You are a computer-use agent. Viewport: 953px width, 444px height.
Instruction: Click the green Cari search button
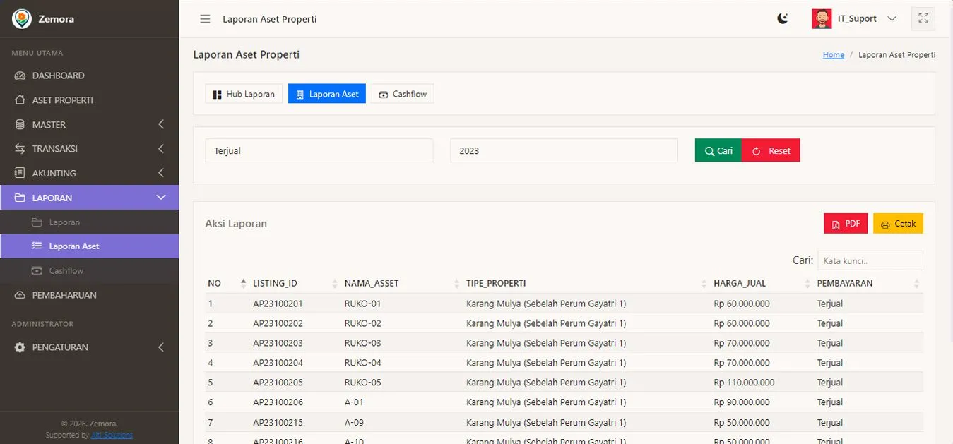[718, 150]
